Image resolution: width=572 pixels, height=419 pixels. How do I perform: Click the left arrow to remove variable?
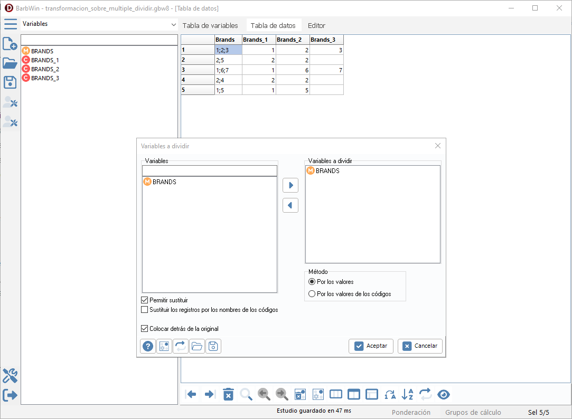290,205
